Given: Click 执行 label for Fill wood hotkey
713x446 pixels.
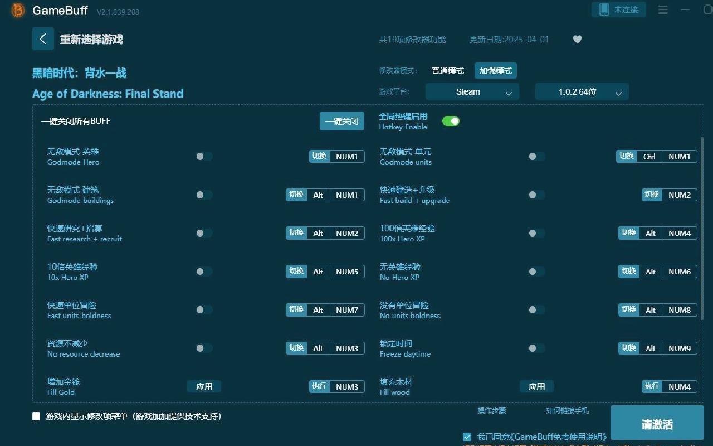Looking at the screenshot, I should [x=652, y=386].
